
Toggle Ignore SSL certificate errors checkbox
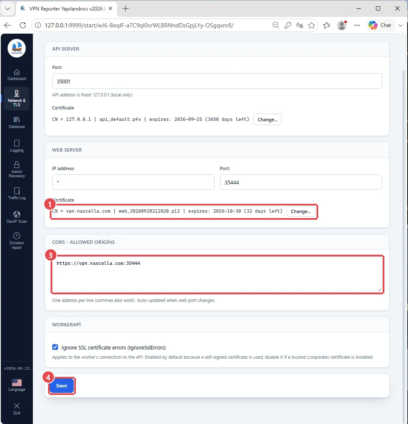(55, 347)
